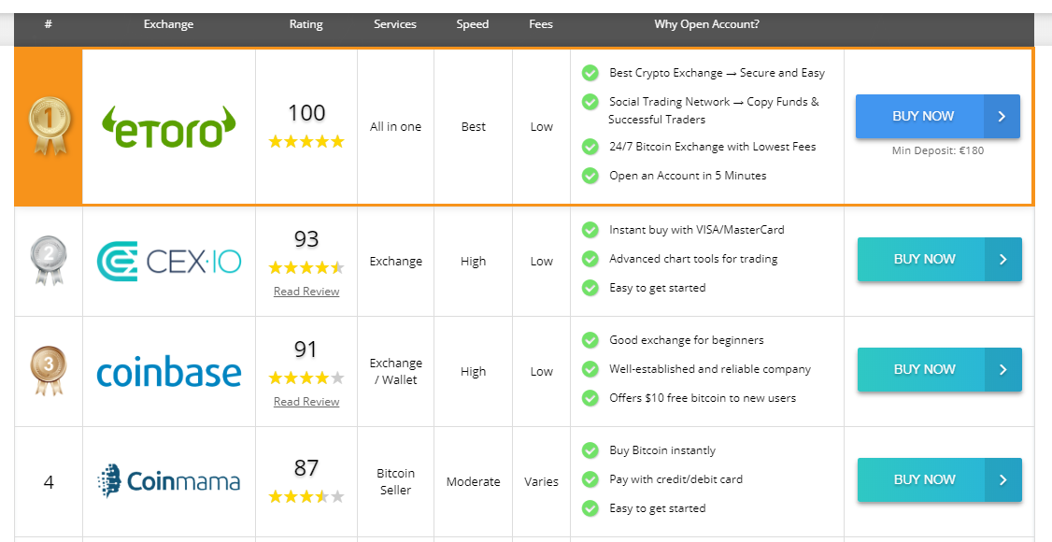The image size is (1052, 542).
Task: Click checkmark next to Instant buy with VISA/MasterCard
Action: (590, 230)
